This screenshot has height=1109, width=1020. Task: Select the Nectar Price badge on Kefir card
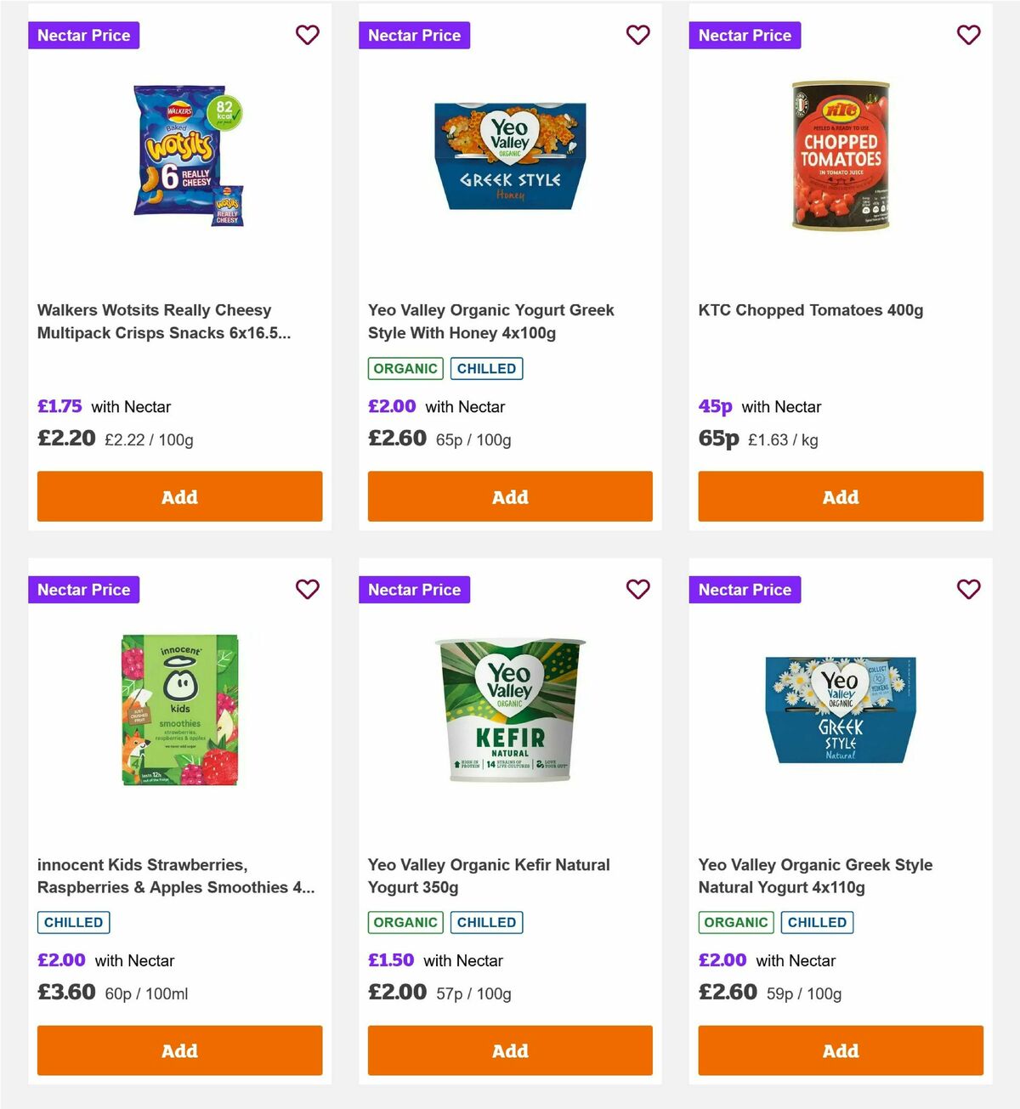[x=414, y=589]
